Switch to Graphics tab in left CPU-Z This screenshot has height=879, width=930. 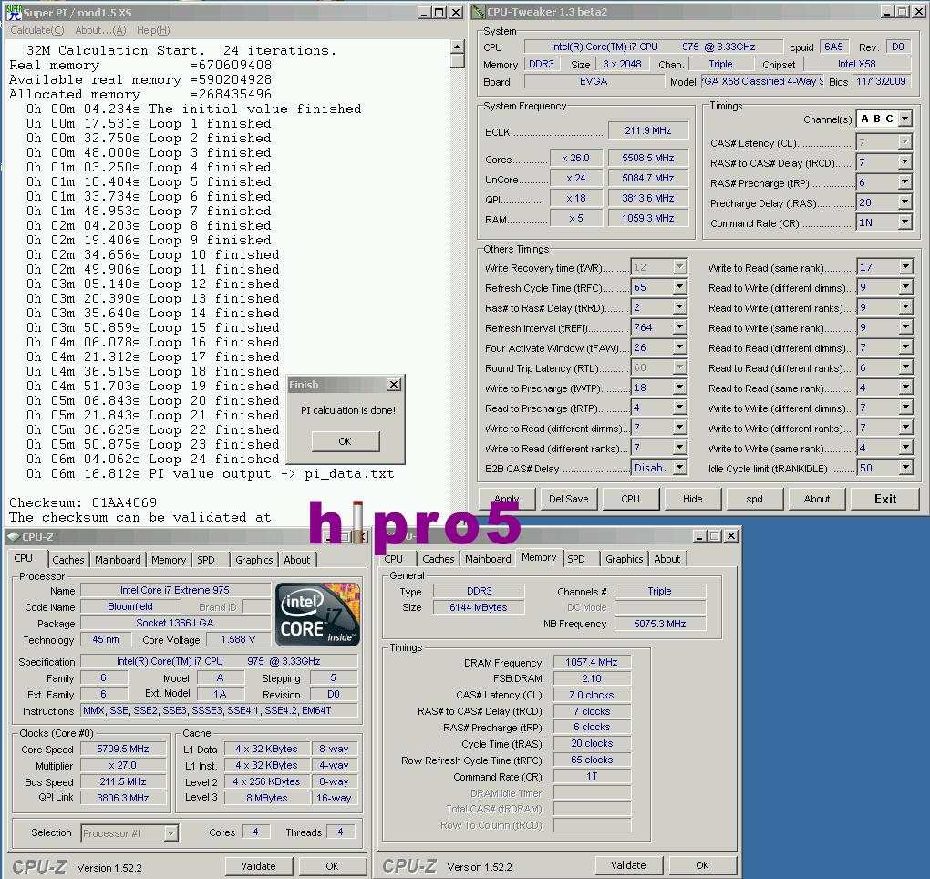tap(253, 559)
